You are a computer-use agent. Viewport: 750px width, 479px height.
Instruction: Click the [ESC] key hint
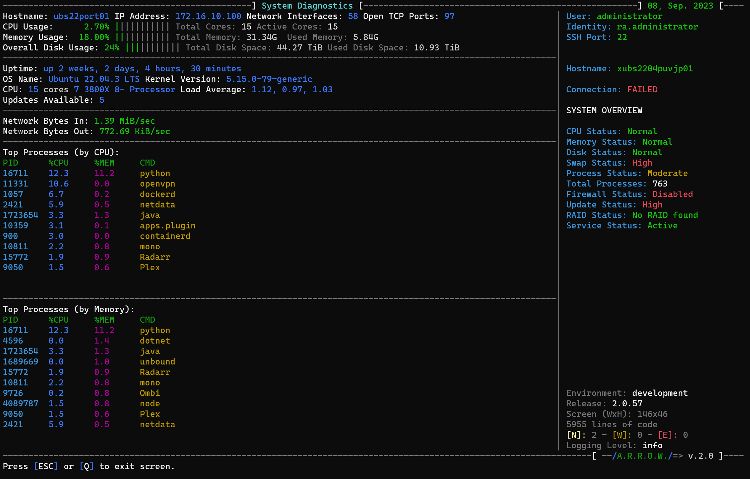[x=46, y=466]
